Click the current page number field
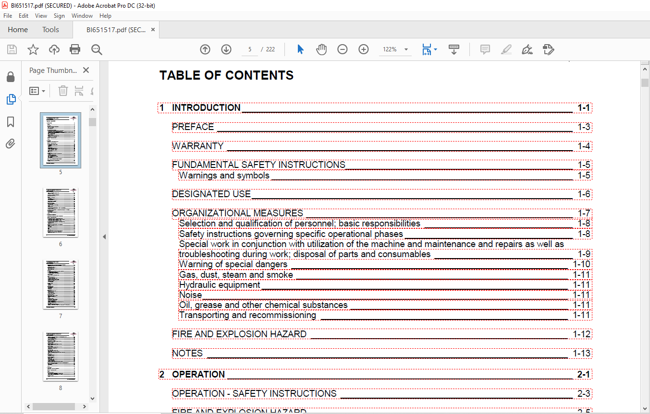This screenshot has width=650, height=414. [250, 49]
